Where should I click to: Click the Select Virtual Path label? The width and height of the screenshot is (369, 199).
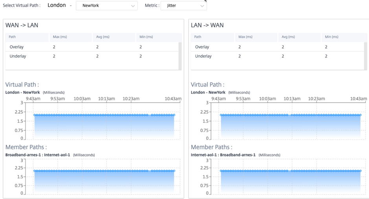21,5
